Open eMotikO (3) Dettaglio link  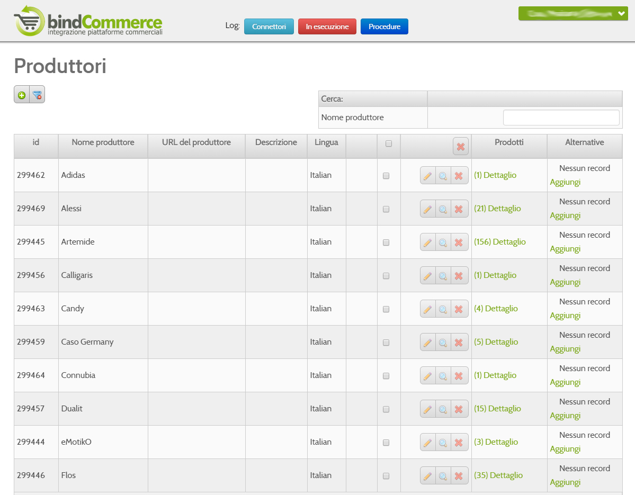[496, 442]
